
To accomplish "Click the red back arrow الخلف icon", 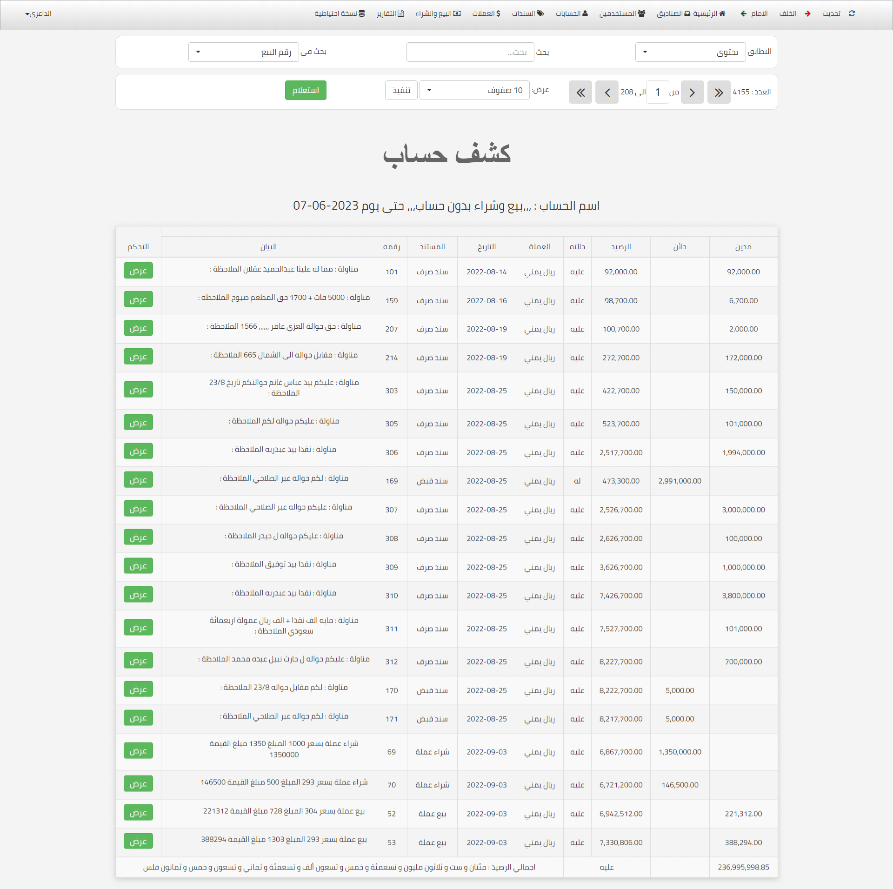I will (808, 13).
